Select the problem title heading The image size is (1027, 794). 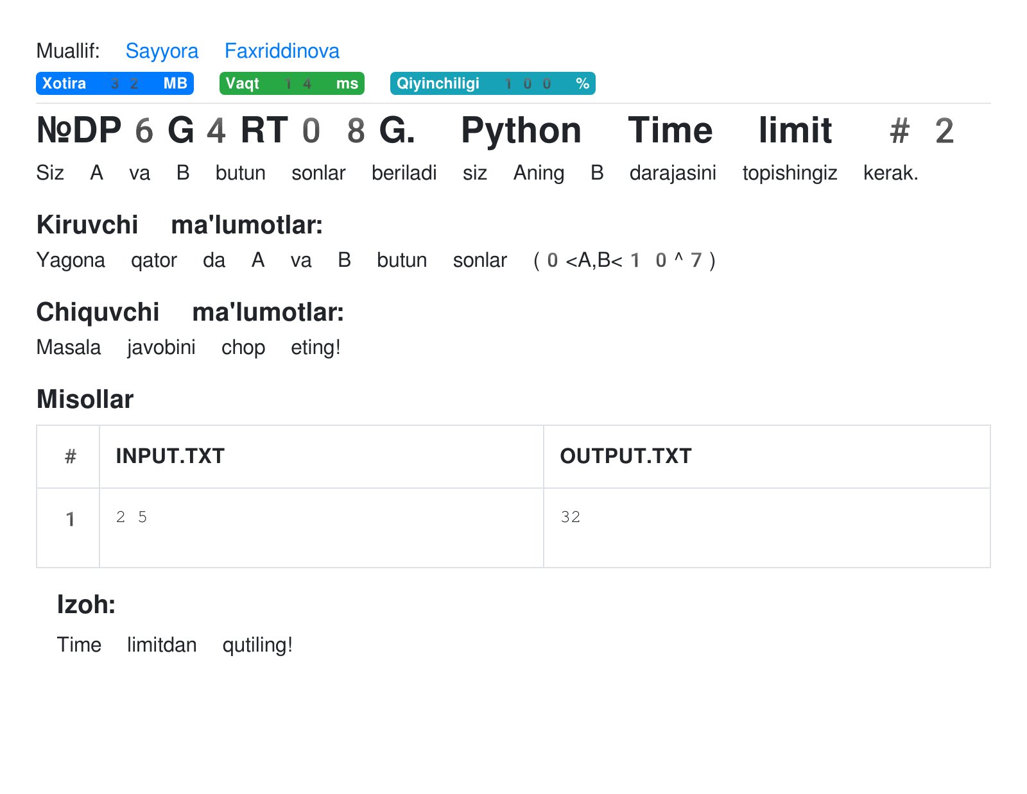click(x=495, y=130)
